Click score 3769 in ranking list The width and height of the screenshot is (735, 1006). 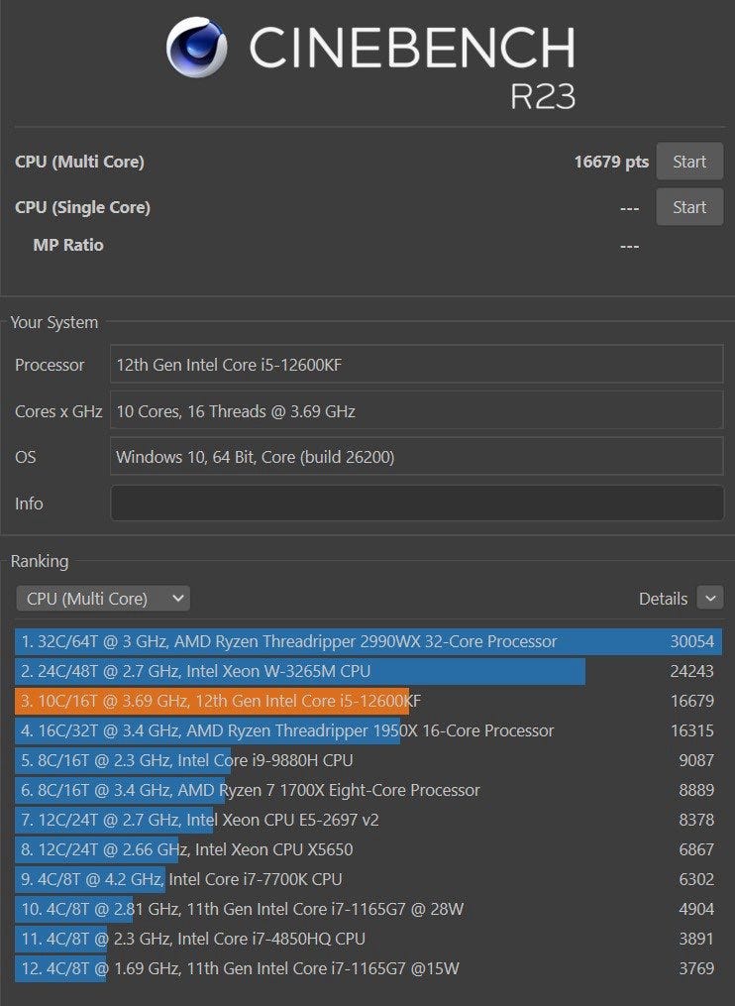click(x=696, y=968)
